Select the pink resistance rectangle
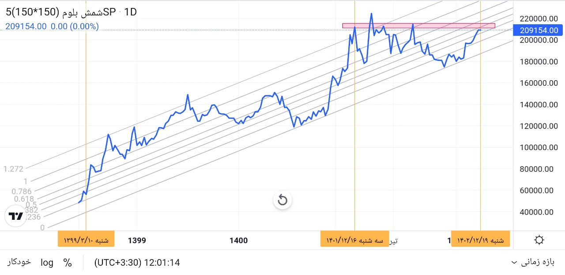 (x=418, y=26)
